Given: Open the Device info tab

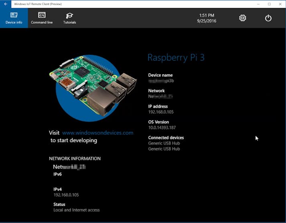Looking at the screenshot, I should (x=14, y=18).
